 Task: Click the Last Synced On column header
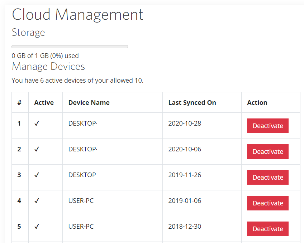click(x=192, y=103)
